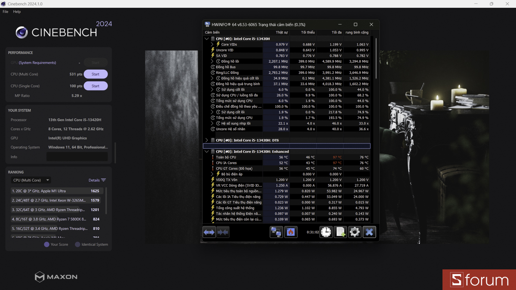Click the 531 pts multi core score
This screenshot has width=516, height=290.
pyautogui.click(x=76, y=74)
